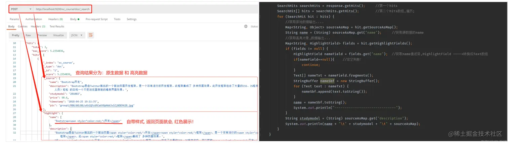Click the "_type": "doc" line

point(54,66)
